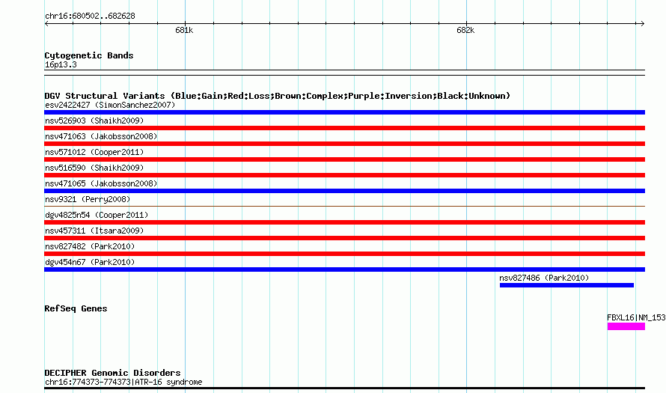Click the nsv457311 Itsara2009 loss bar
This screenshot has width=666, height=393.
[344, 238]
